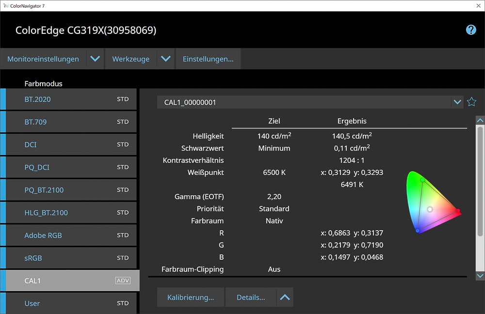The height and width of the screenshot is (314, 485).
Task: Click the Weißpunkt target 6500 K
Action: pos(275,172)
